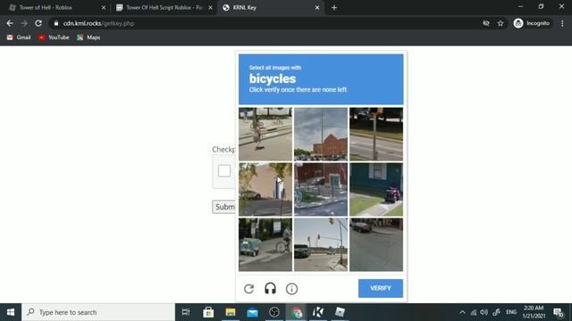Open captcha help info icon

click(291, 289)
